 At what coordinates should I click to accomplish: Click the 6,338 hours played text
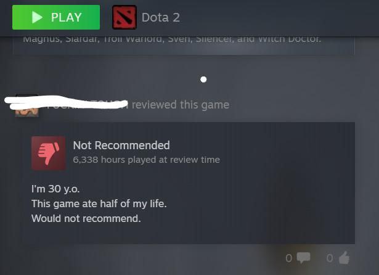click(147, 160)
